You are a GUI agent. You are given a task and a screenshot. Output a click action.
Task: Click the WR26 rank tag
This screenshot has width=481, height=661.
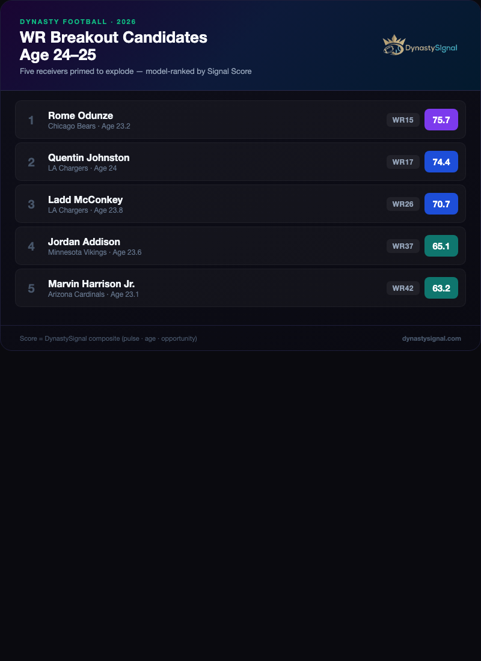pyautogui.click(x=403, y=204)
